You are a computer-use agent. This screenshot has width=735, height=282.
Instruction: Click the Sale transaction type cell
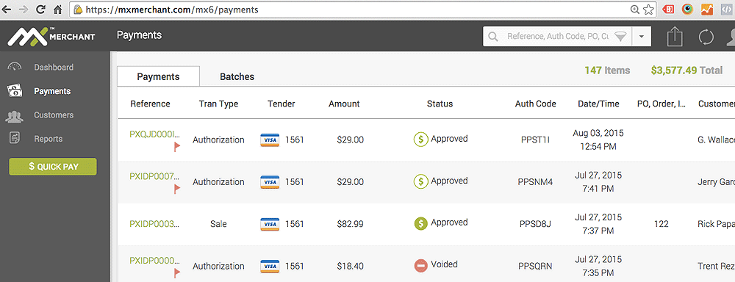pyautogui.click(x=218, y=224)
